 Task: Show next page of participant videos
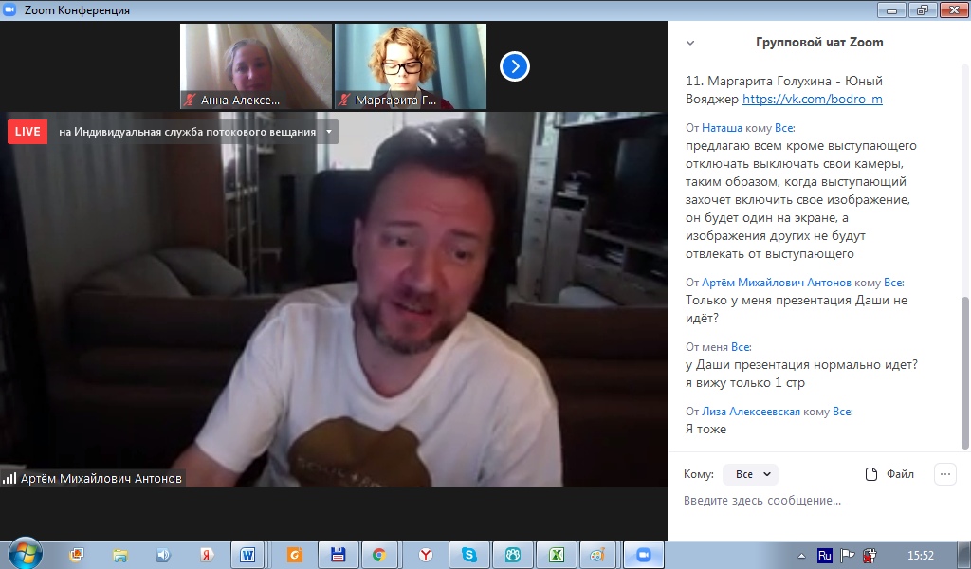click(x=515, y=66)
